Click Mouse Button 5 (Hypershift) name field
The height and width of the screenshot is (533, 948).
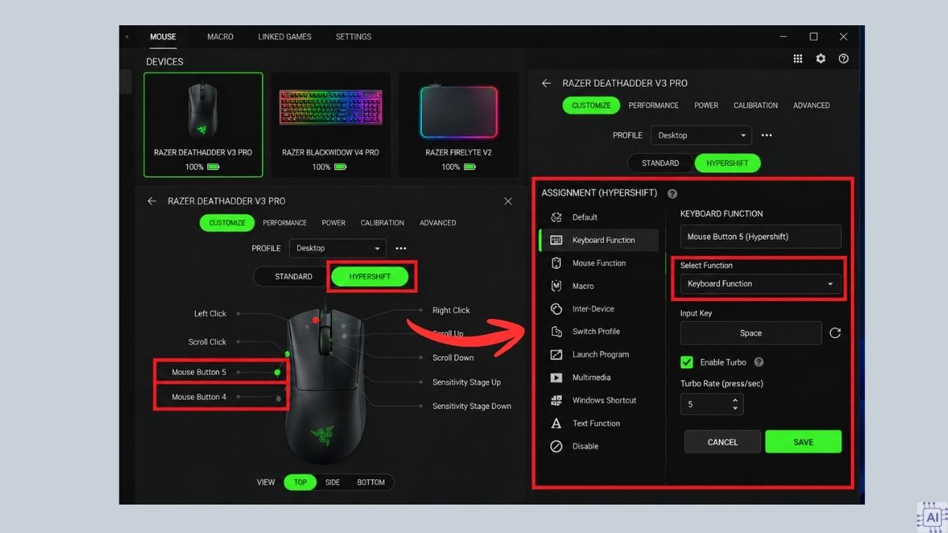(x=761, y=236)
